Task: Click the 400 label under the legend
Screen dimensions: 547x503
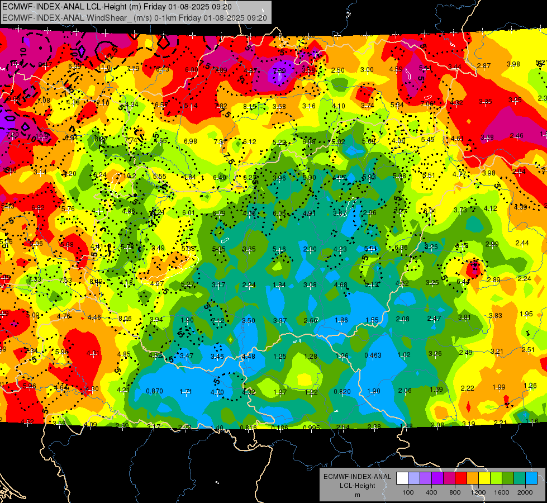Action: [x=431, y=492]
